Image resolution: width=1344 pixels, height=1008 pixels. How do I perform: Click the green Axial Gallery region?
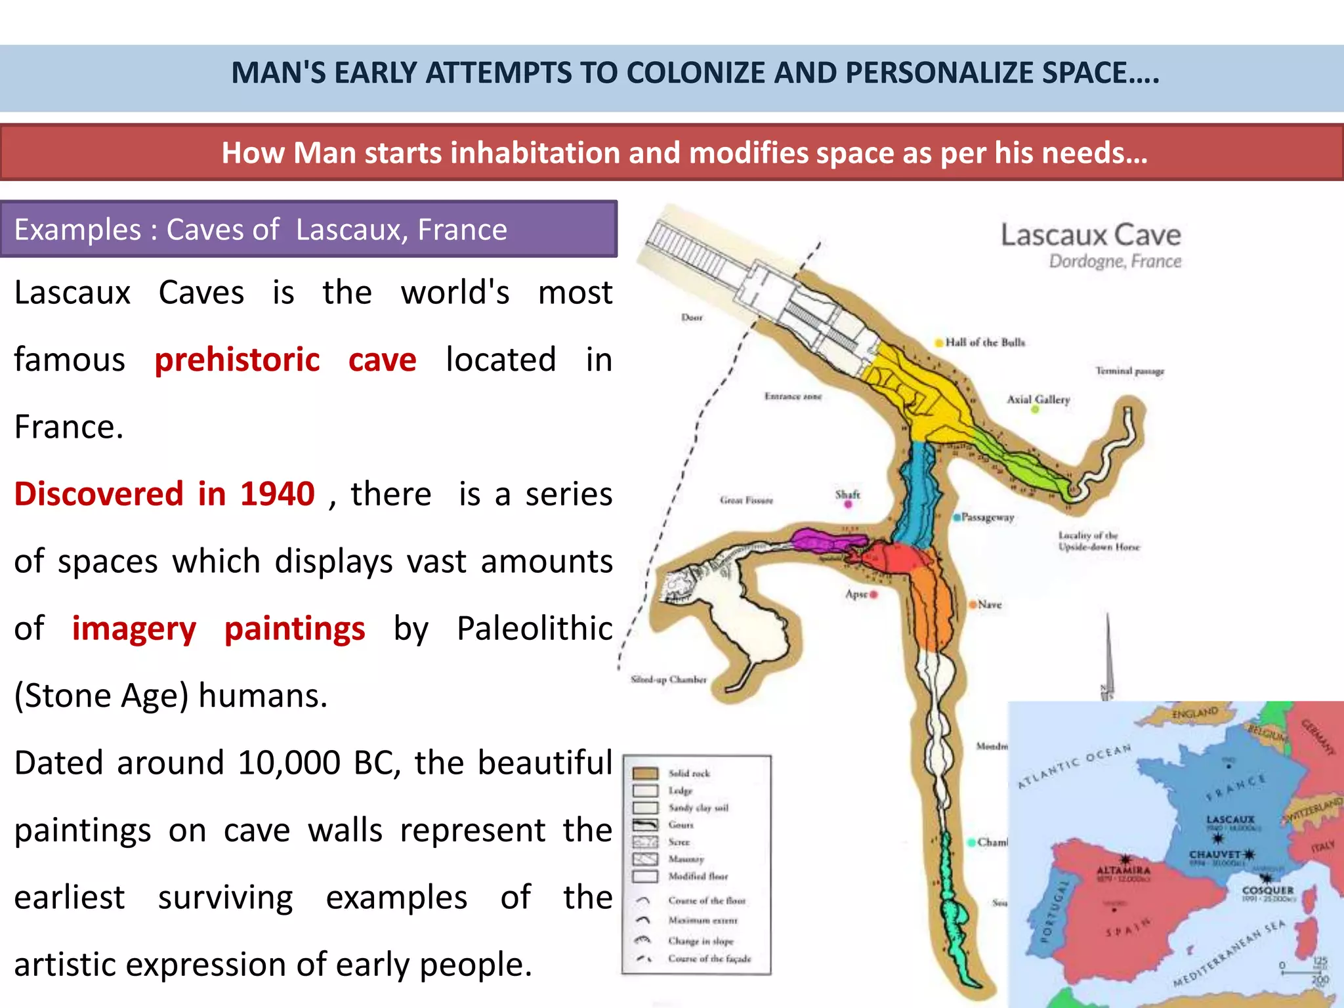click(x=1024, y=463)
